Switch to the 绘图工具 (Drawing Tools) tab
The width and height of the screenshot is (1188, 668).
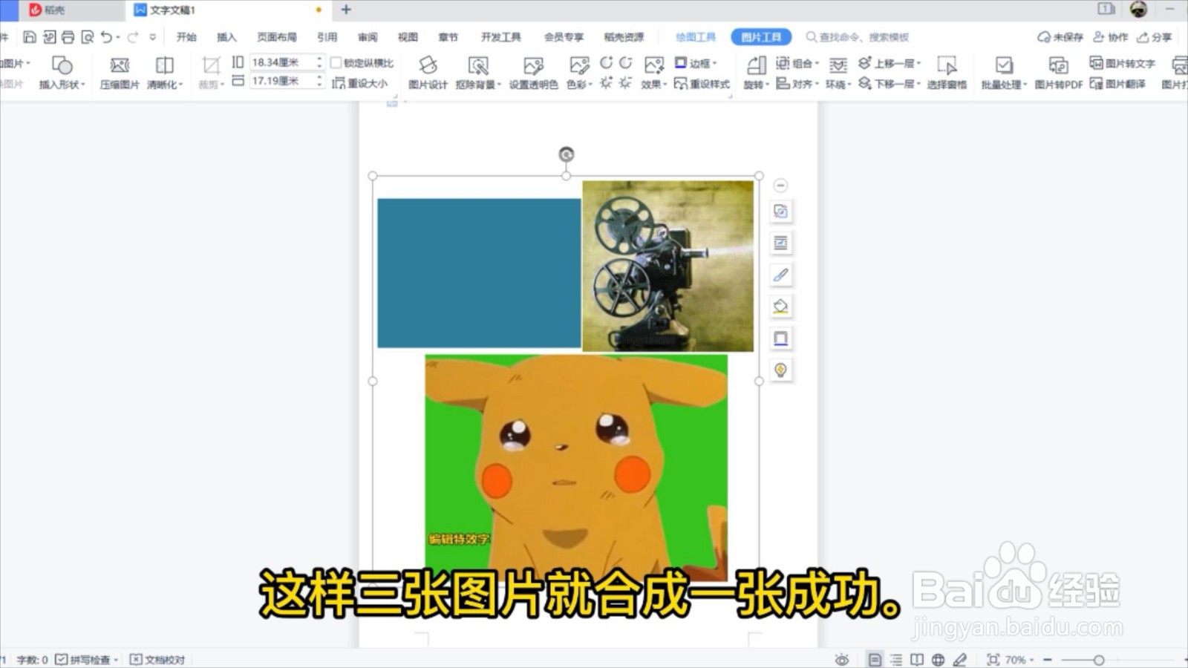click(x=696, y=37)
